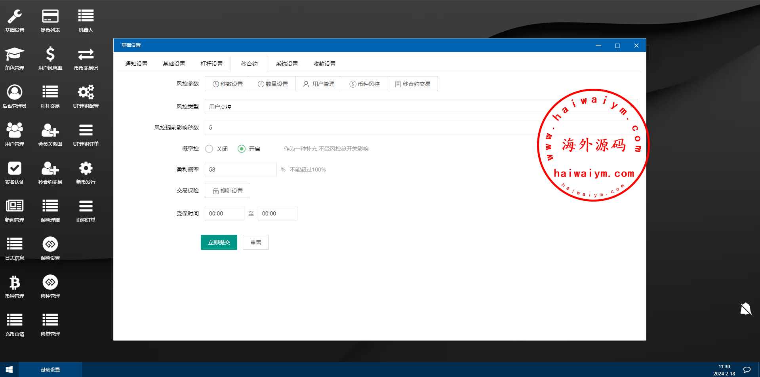Click the 盈利概率 input field
Image resolution: width=760 pixels, height=377 pixels.
click(x=240, y=169)
